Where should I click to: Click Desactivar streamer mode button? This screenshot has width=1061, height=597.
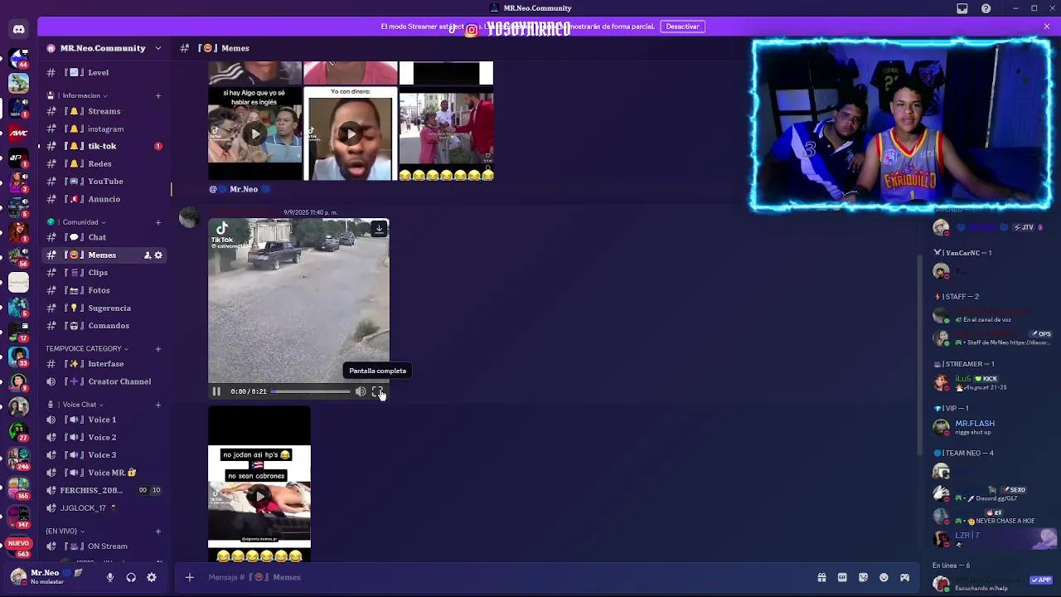point(682,27)
